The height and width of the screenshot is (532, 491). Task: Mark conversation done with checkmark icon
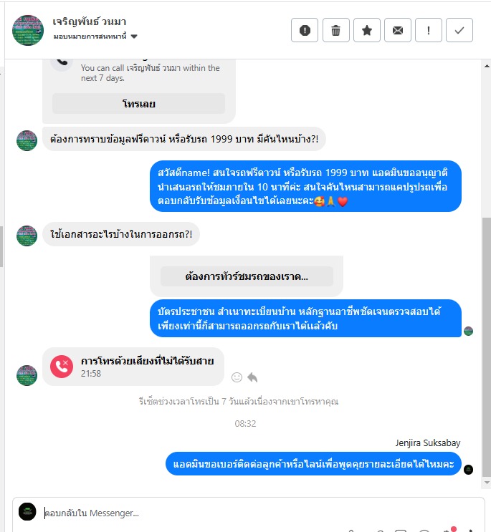[x=459, y=30]
